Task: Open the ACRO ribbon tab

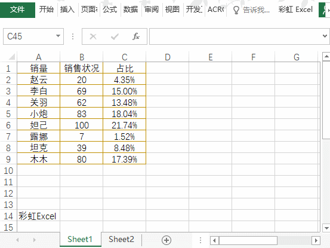Action: (x=215, y=10)
